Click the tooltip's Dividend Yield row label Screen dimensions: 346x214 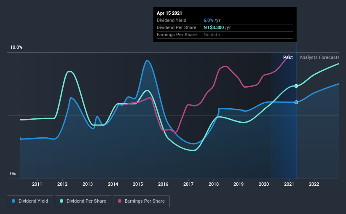point(172,20)
